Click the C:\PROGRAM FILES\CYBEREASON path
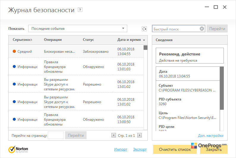Viewport: 236px width, 158px height. (187, 90)
